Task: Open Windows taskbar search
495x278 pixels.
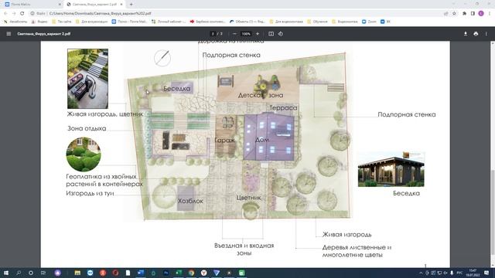Action: [19, 273]
